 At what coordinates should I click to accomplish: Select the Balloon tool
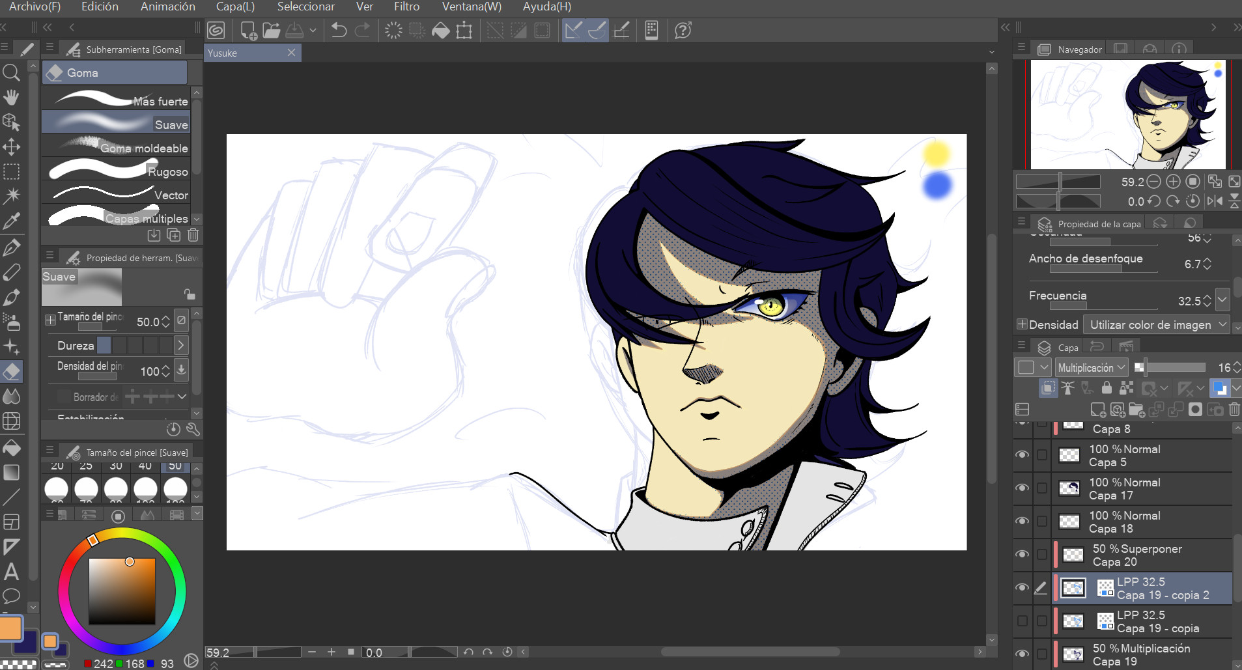(x=11, y=596)
